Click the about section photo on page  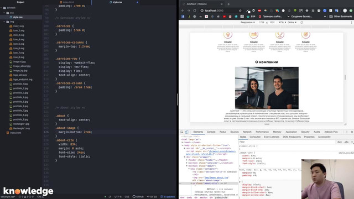267,88
